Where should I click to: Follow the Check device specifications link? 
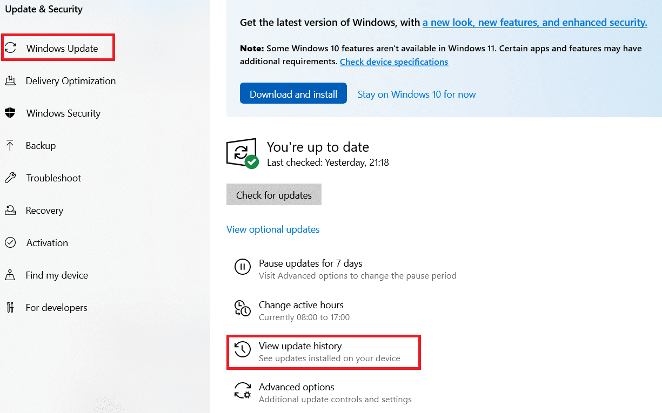coord(394,62)
